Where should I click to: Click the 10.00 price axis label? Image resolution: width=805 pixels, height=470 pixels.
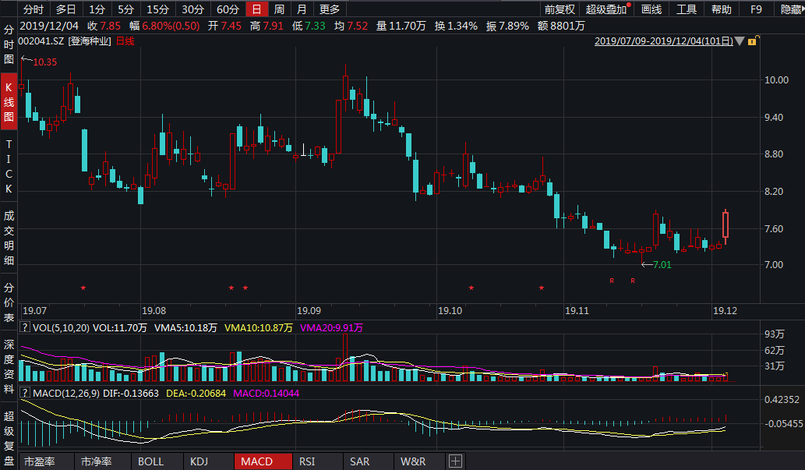click(x=776, y=80)
